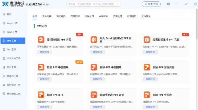
Task: Click description 批量删除 PPT 文件中的宏
Action: click(156, 102)
